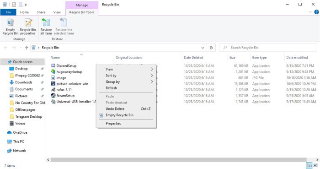This screenshot has height=169, width=320.
Task: Click the SteamSetup file icon
Action: pyautogui.click(x=53, y=95)
